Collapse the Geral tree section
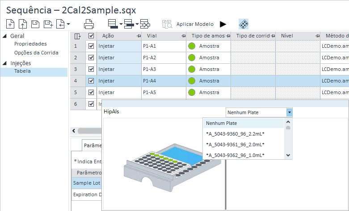Image resolution: width=349 pixels, height=211 pixels. (x=4, y=36)
